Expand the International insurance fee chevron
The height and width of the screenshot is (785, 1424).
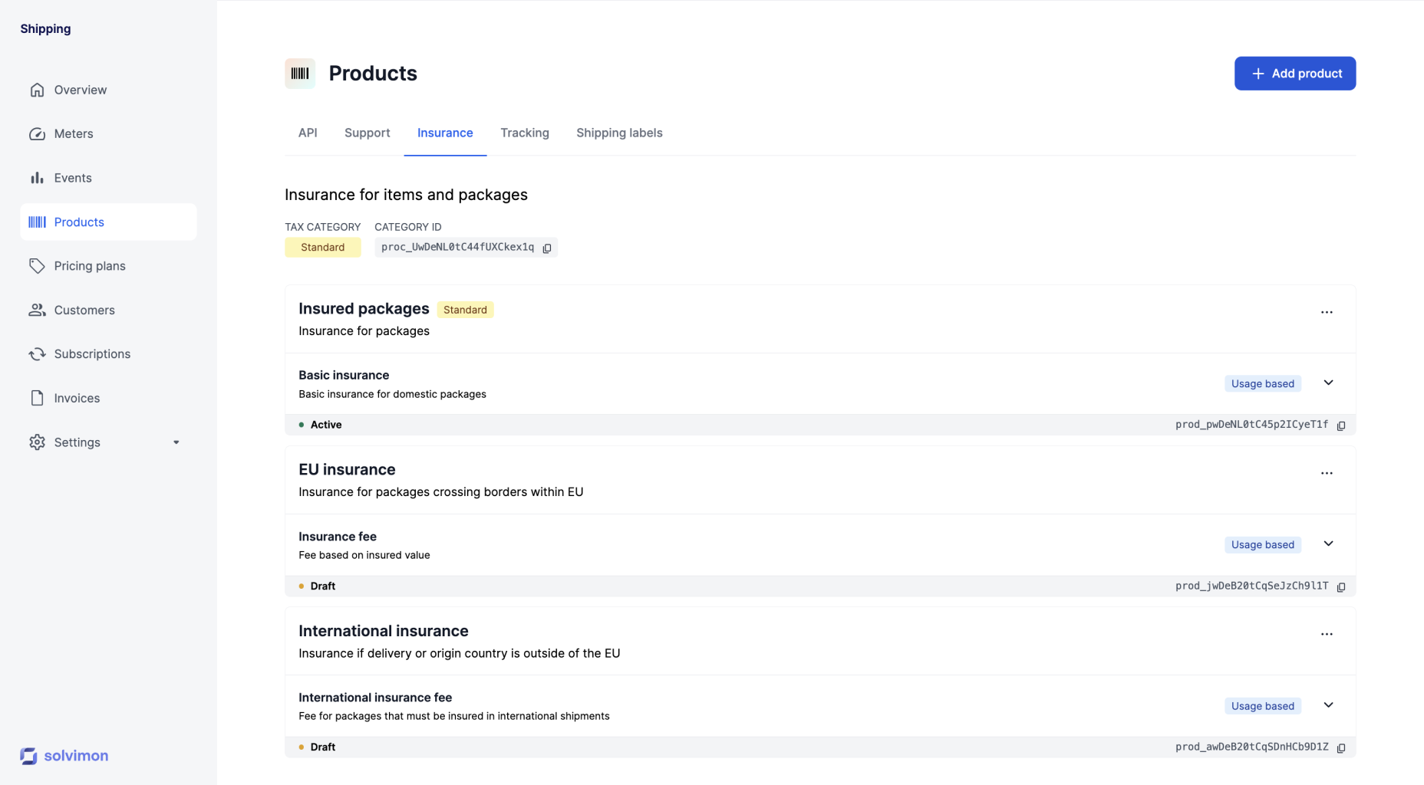[x=1328, y=705]
